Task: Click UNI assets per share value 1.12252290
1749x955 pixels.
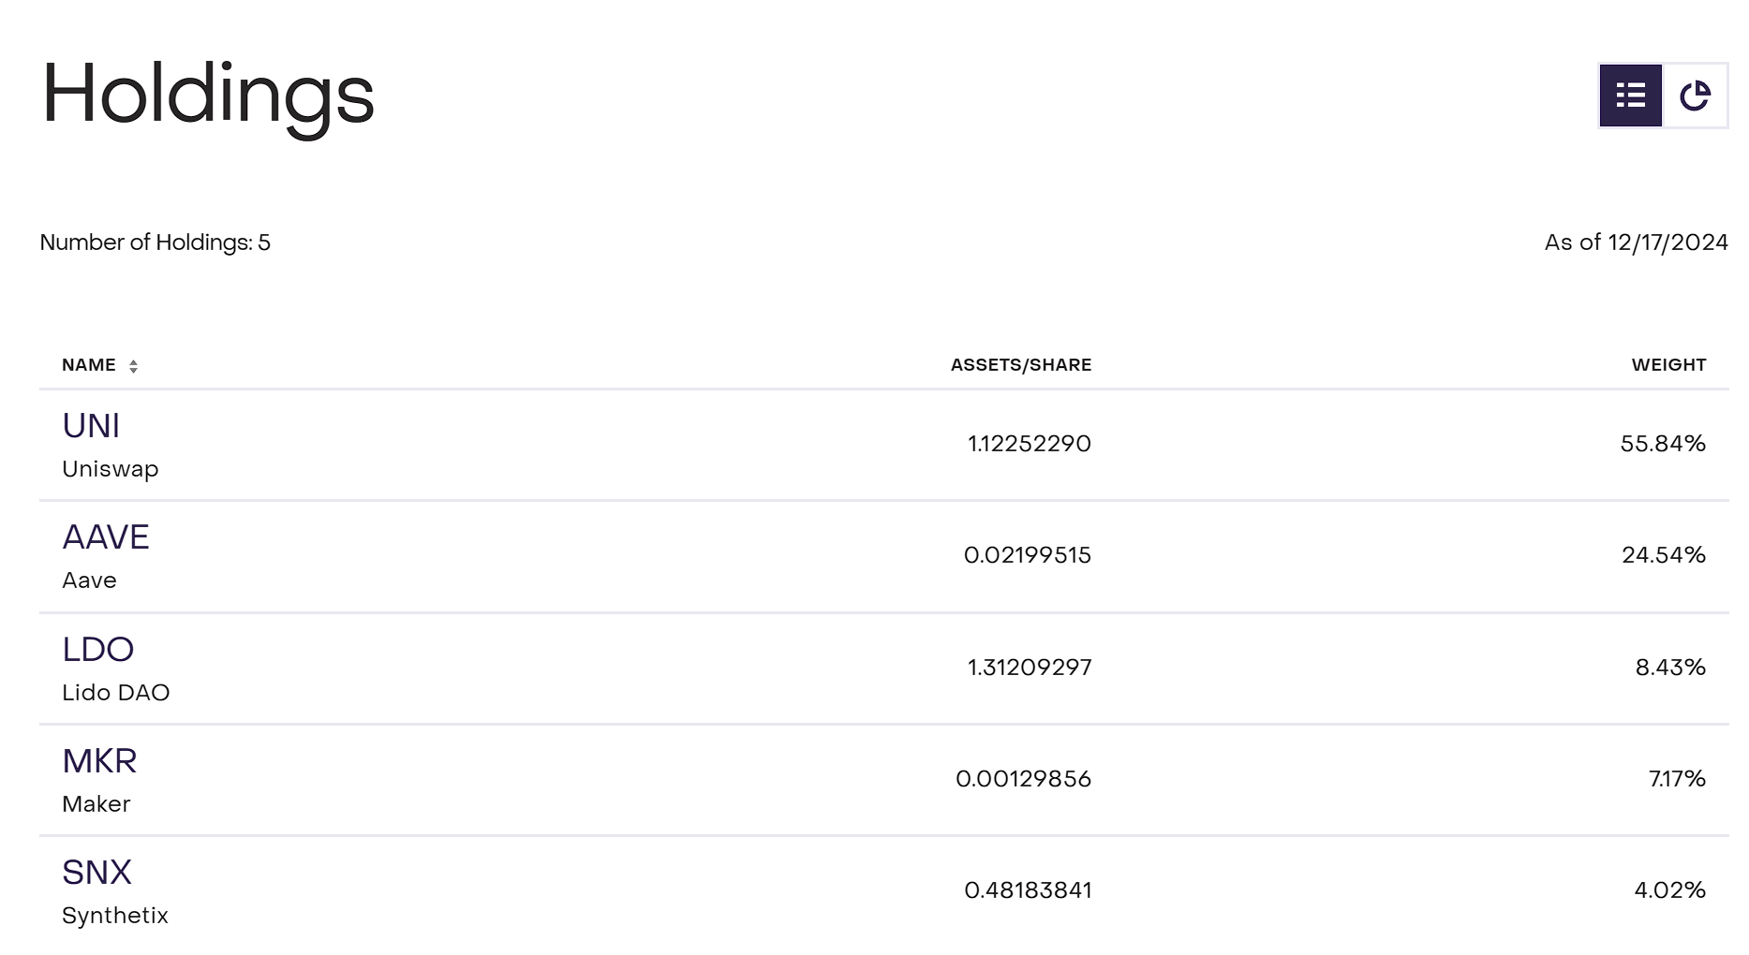Action: (1030, 444)
